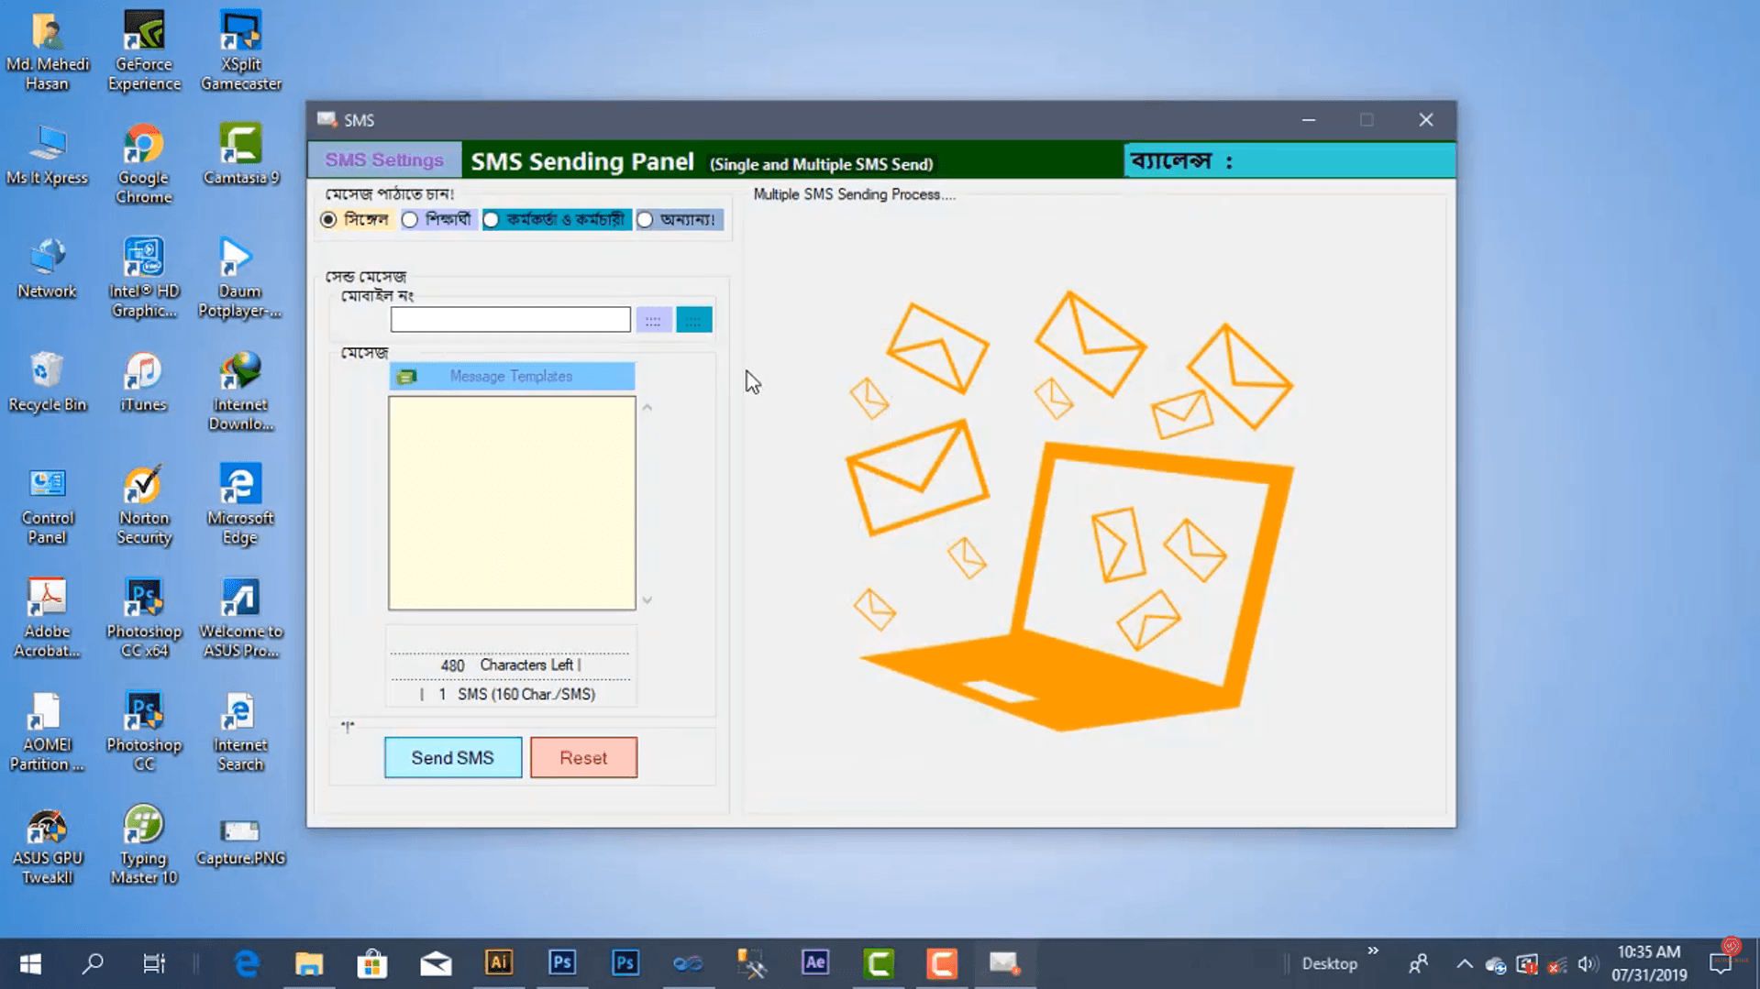Click the purple dotted button beside mobile field
This screenshot has width=1760, height=989.
(x=653, y=320)
